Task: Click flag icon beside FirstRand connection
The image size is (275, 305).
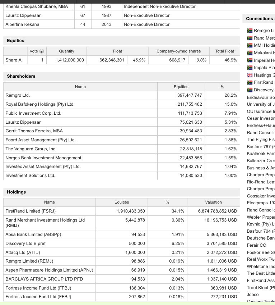Action: [250, 82]
